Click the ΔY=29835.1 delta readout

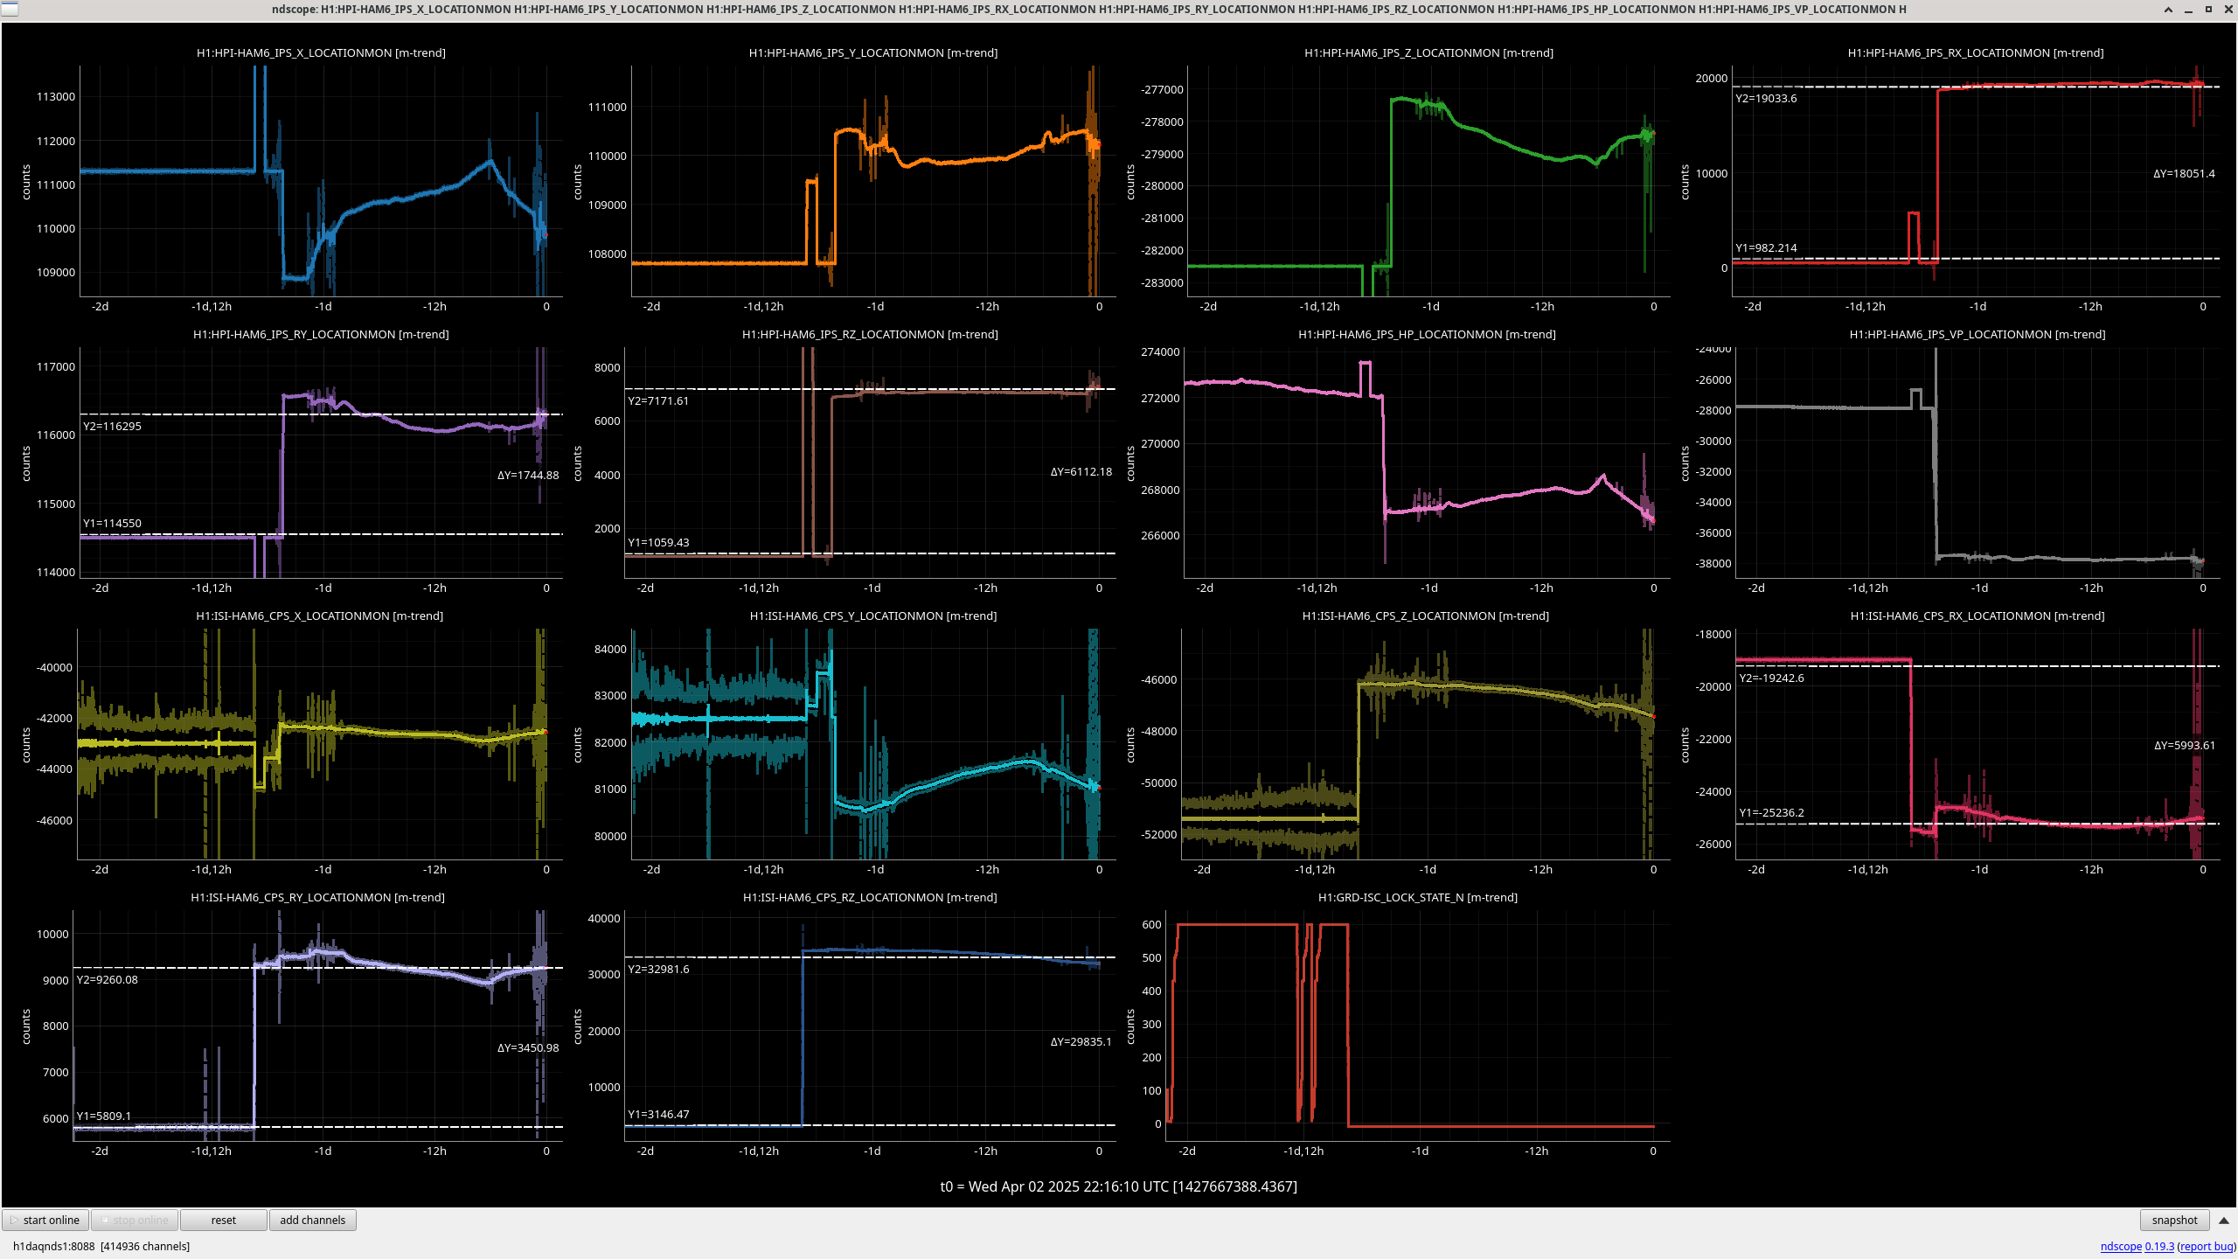coord(1081,1041)
